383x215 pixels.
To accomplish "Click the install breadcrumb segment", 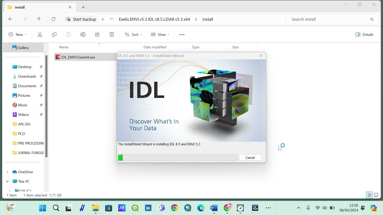I will (208, 19).
